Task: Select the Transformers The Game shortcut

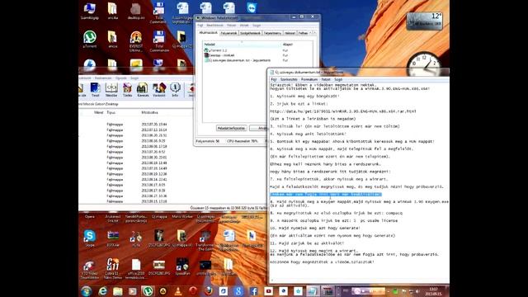Action: 205,240
